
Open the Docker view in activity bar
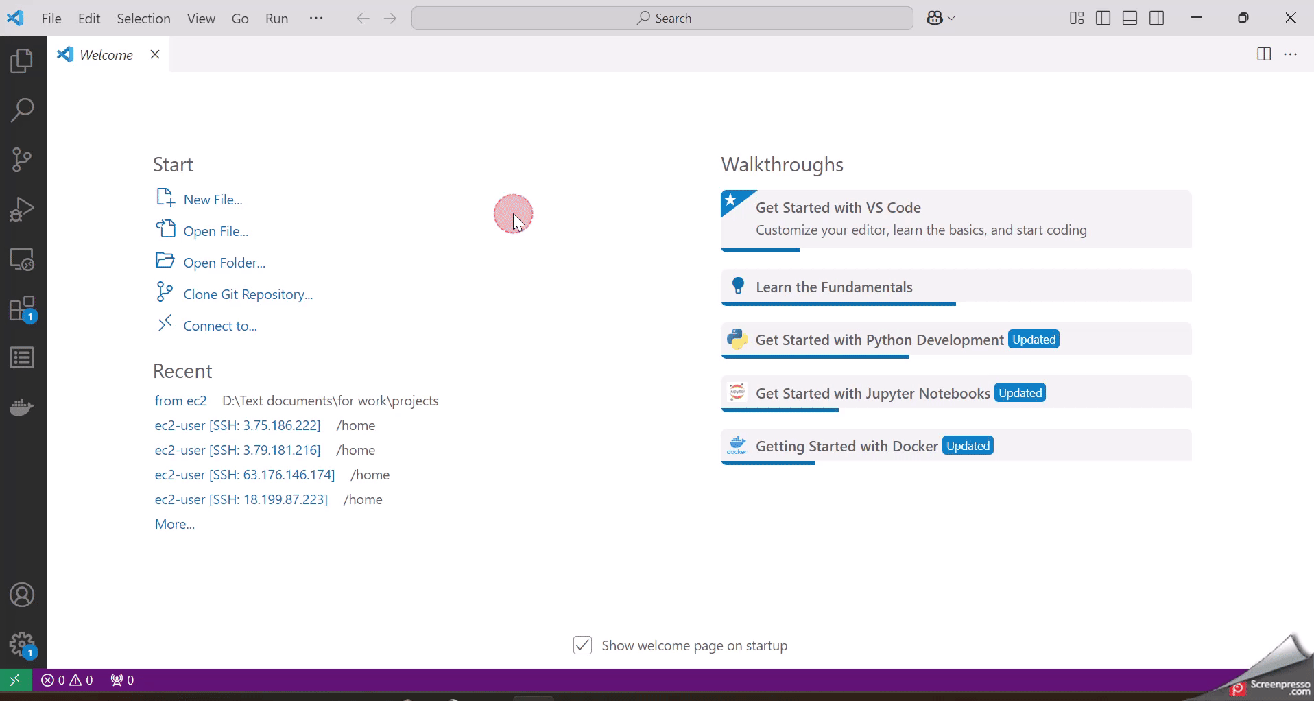pos(22,407)
